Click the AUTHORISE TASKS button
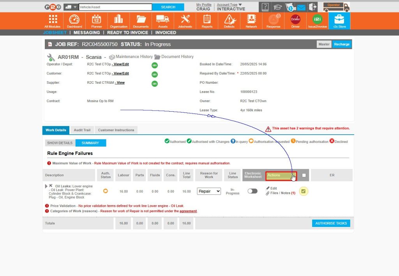Viewport: 399px width, 276px height. click(331, 223)
